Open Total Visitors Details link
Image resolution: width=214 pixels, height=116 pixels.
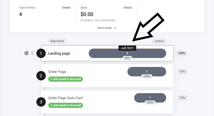pyautogui.click(x=66, y=8)
